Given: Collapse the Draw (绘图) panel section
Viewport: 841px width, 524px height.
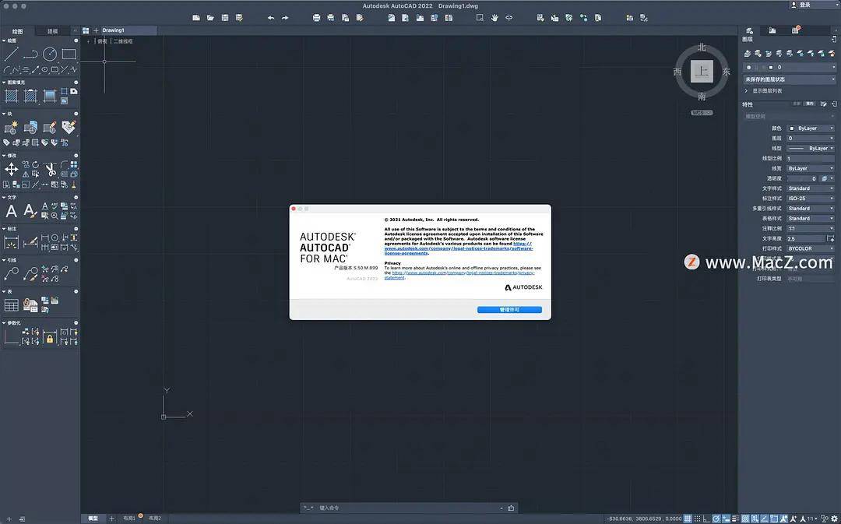Looking at the screenshot, I should (x=5, y=40).
